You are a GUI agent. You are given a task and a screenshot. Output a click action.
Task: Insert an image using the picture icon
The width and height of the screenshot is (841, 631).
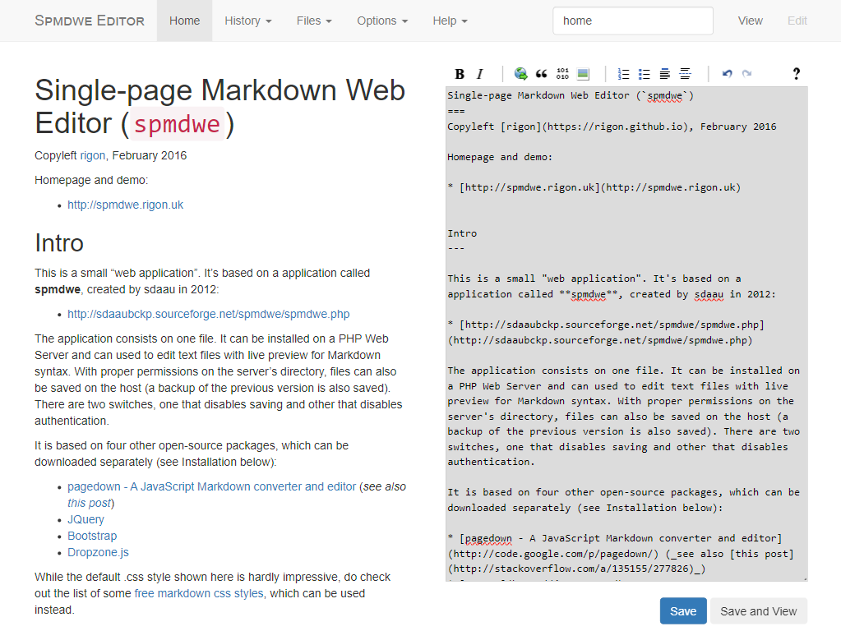pos(583,74)
